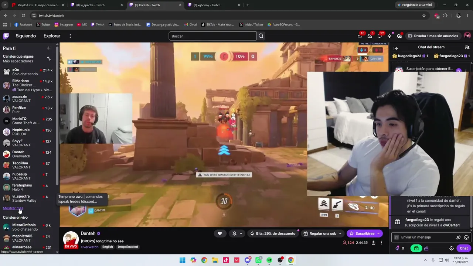Open Chrome extensions puzzle icon

[x=445, y=16]
